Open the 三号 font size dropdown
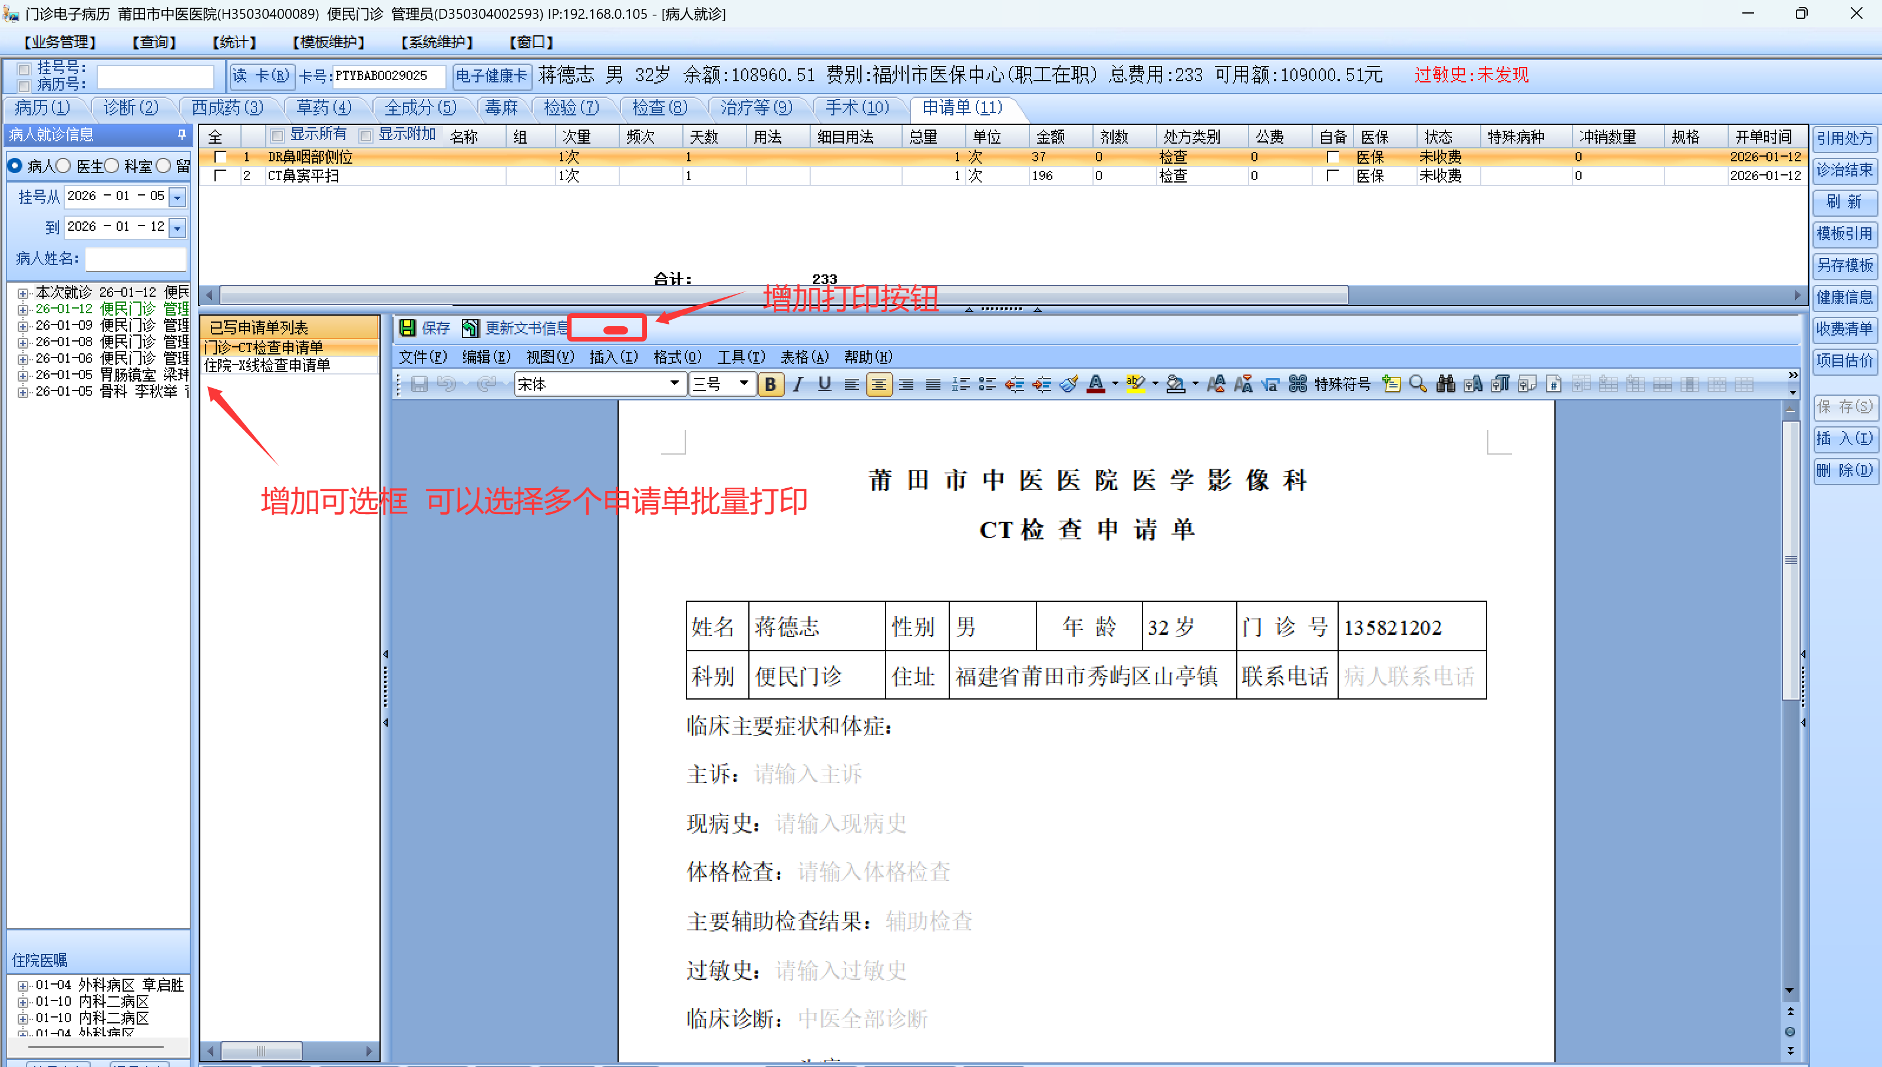 click(744, 383)
